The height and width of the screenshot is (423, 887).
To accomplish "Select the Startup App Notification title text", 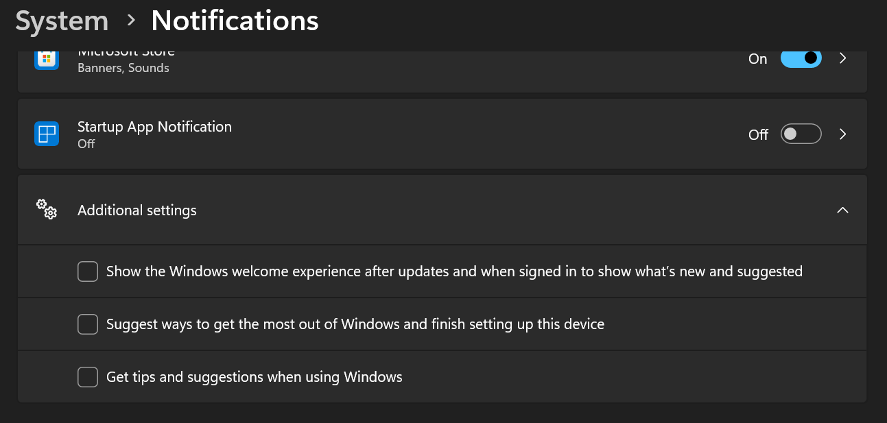I will [154, 127].
